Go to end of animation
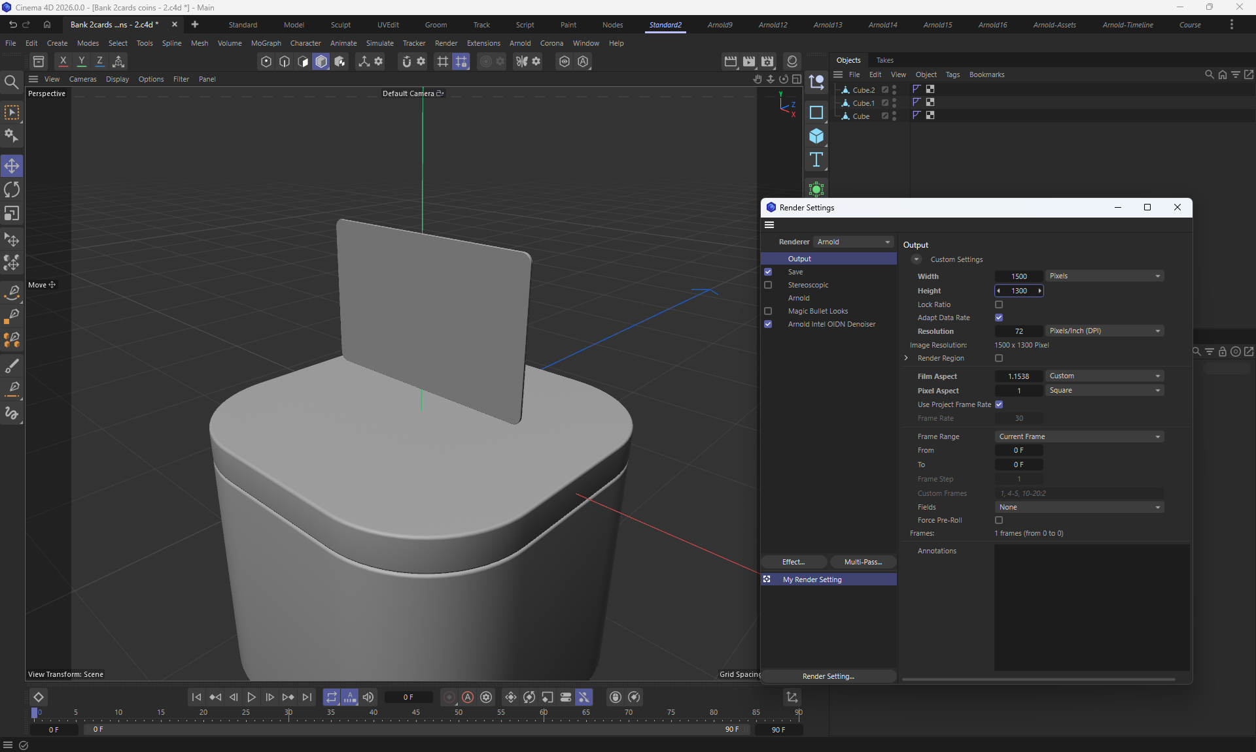Image resolution: width=1256 pixels, height=752 pixels. coord(307,697)
